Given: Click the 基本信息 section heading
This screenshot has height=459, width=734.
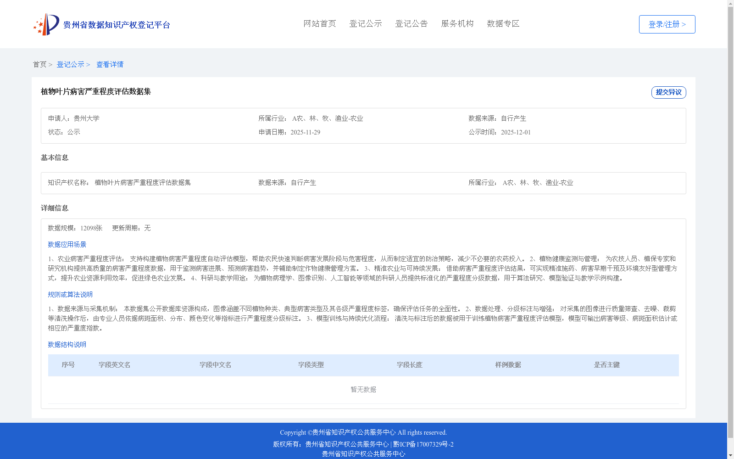Looking at the screenshot, I should point(55,157).
